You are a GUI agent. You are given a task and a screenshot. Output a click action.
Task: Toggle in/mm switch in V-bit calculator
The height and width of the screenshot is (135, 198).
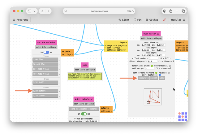click(84, 114)
